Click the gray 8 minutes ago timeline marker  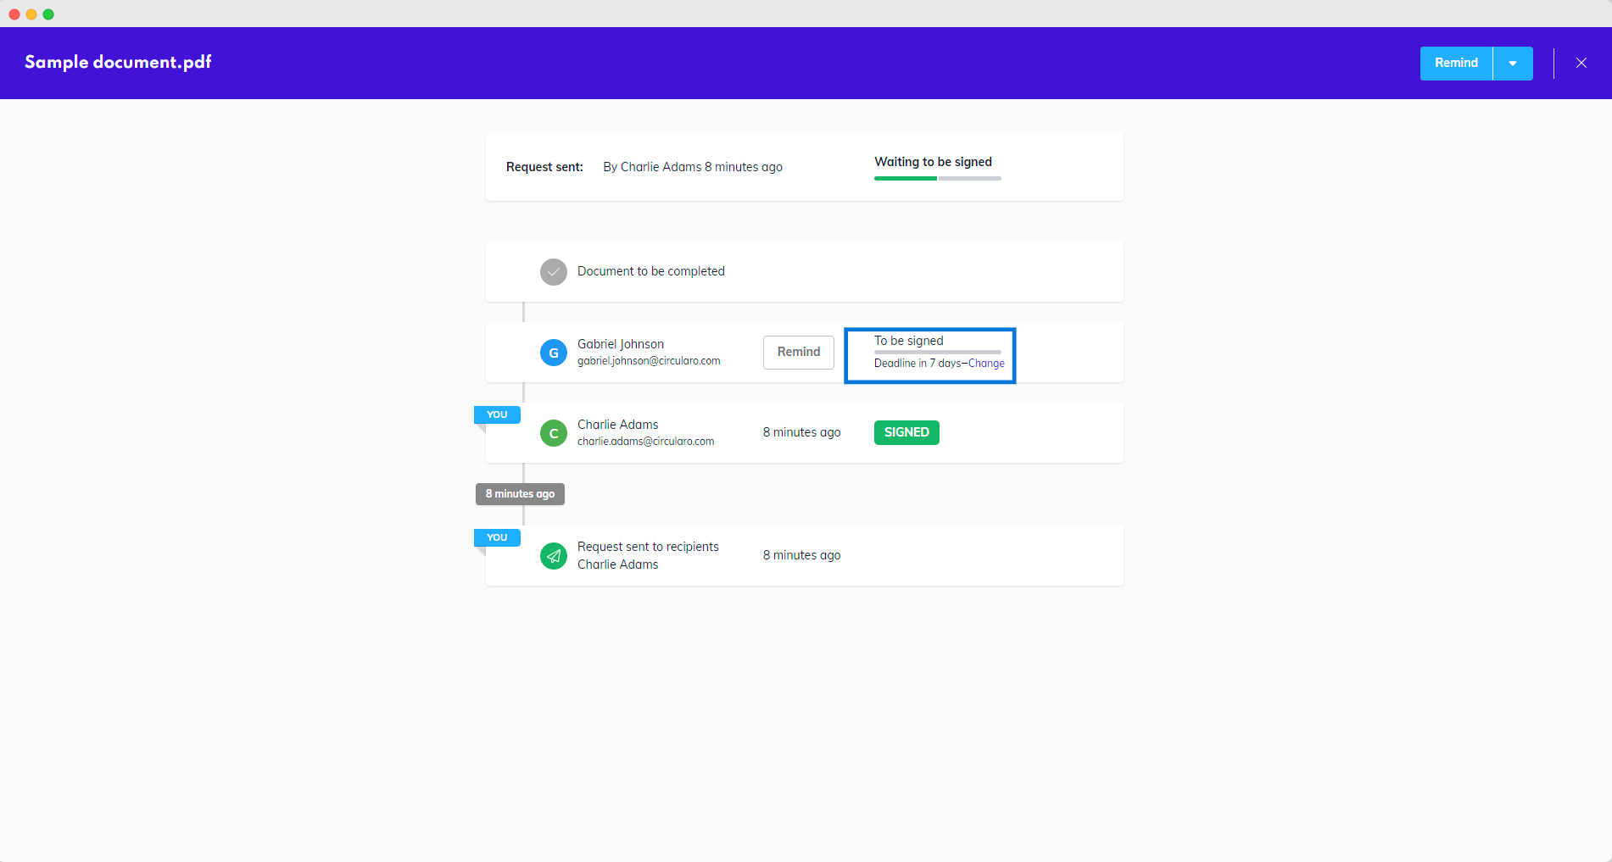point(520,494)
